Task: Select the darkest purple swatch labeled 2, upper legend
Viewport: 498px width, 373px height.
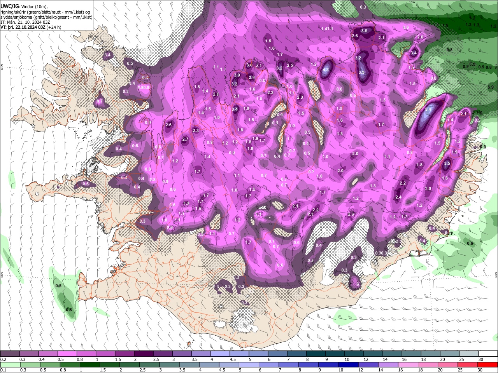Action: (144, 354)
